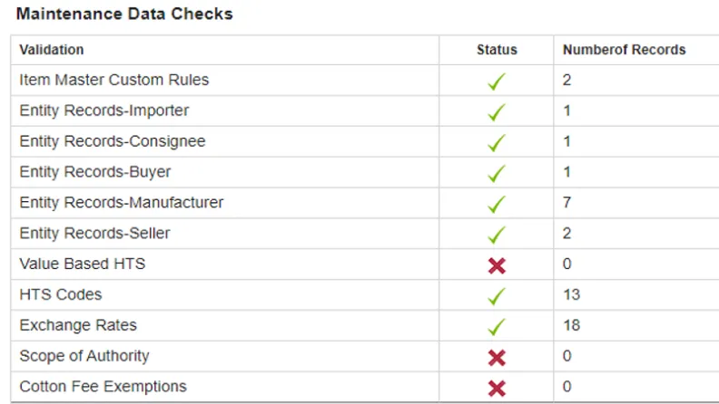Click the Entity Records-Manufacturer status checkmark

(x=497, y=204)
